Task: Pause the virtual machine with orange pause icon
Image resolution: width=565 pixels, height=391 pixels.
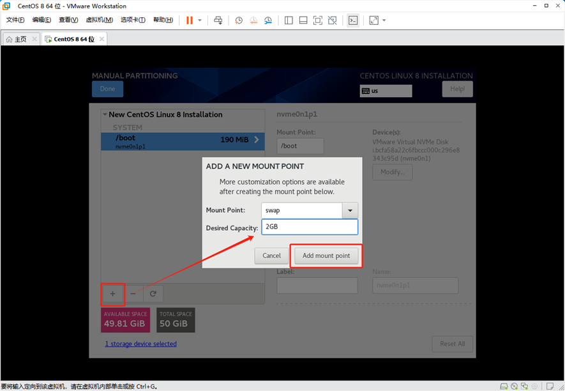Action: click(x=189, y=20)
